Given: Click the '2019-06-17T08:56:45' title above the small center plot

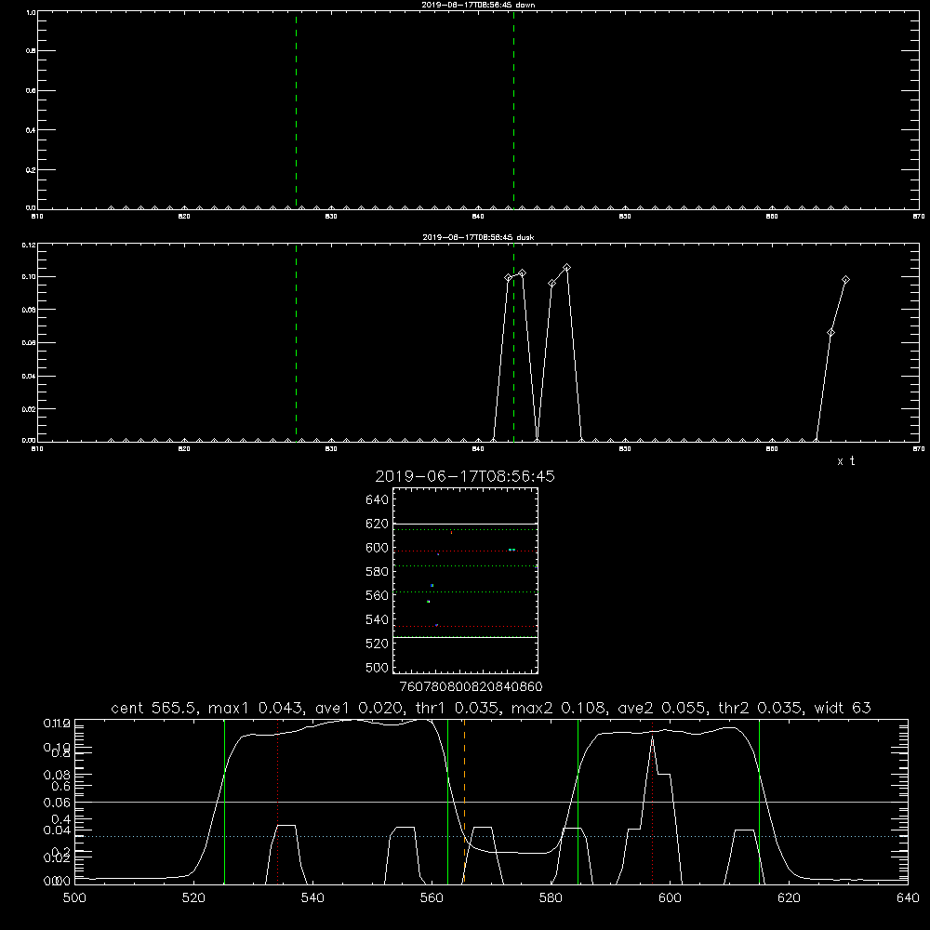Looking at the screenshot, I should [x=465, y=476].
